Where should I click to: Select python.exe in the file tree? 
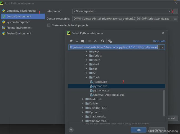pos(117,86)
